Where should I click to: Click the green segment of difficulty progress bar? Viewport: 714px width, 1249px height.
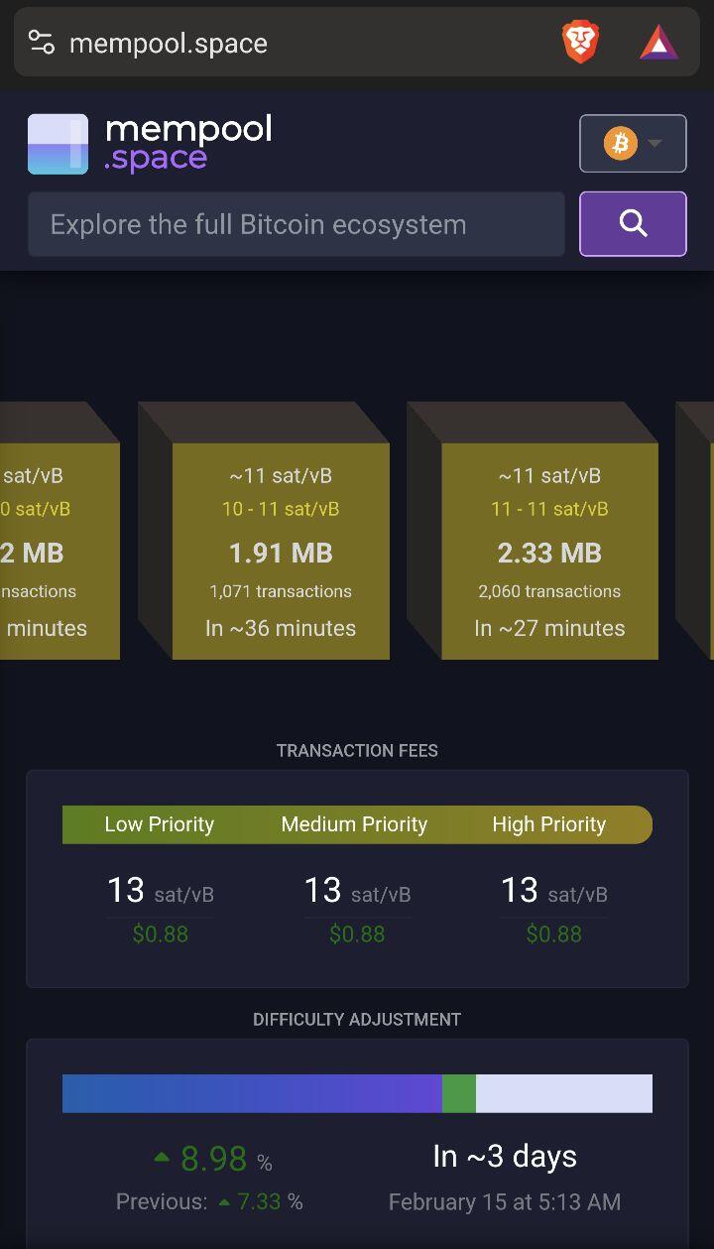point(459,1093)
